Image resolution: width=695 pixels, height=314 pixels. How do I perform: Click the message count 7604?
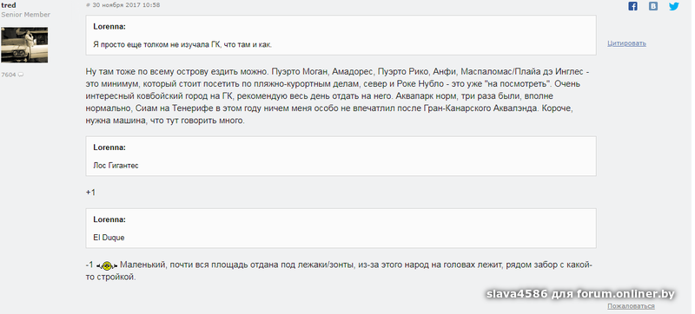point(9,75)
